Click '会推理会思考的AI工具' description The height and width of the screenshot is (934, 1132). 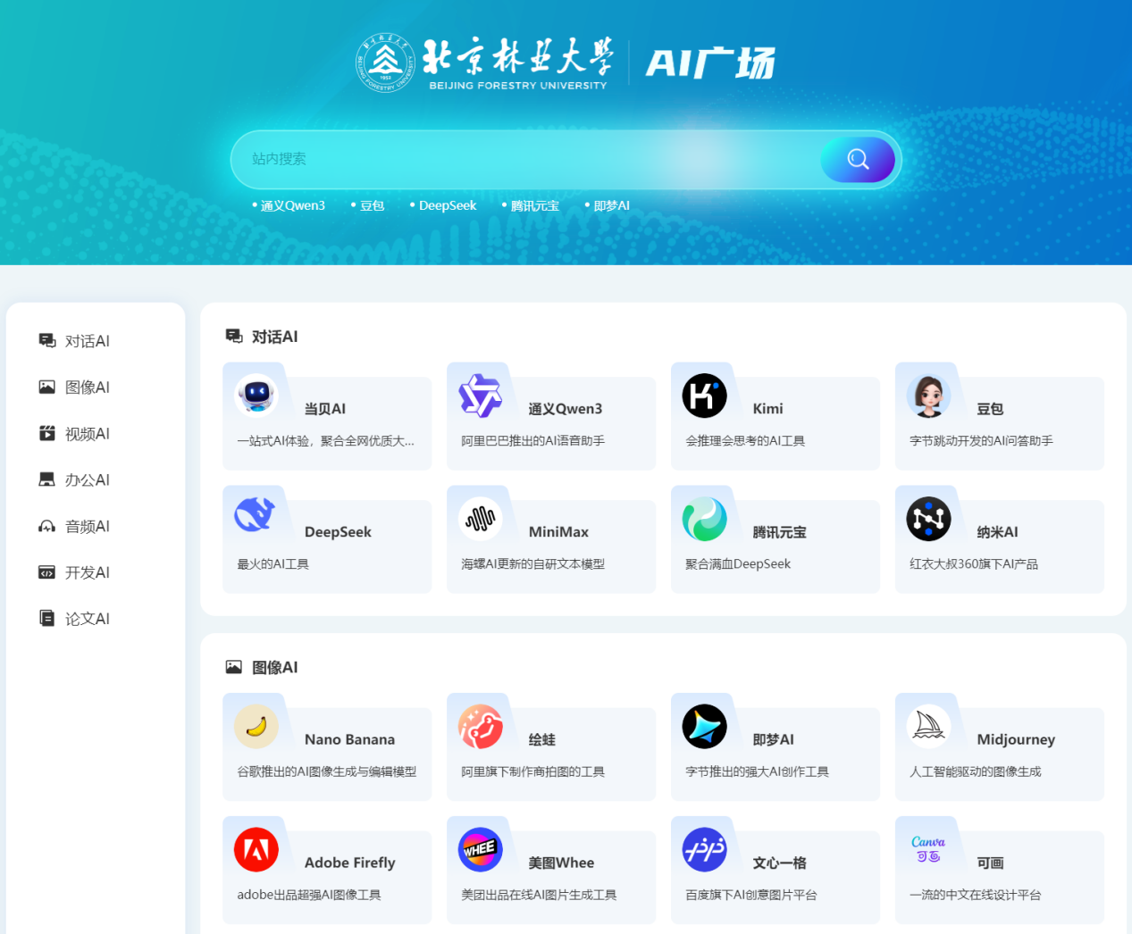coord(745,441)
